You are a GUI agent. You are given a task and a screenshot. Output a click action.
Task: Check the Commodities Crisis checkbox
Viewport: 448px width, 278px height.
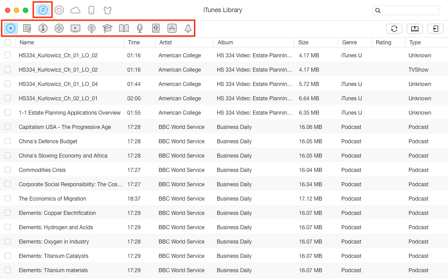pos(8,170)
